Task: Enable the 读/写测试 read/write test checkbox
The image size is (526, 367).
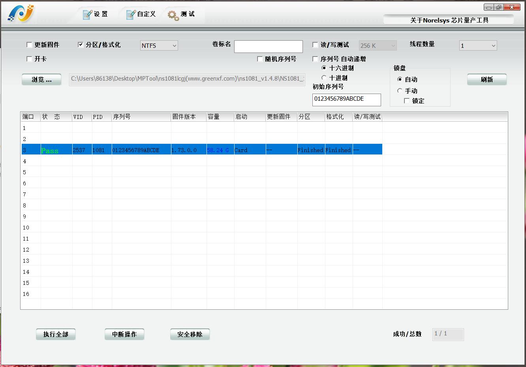Action: click(x=315, y=45)
